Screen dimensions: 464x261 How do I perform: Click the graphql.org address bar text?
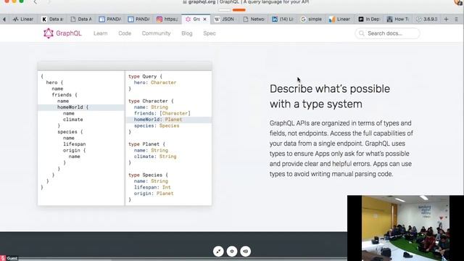coord(246,2)
